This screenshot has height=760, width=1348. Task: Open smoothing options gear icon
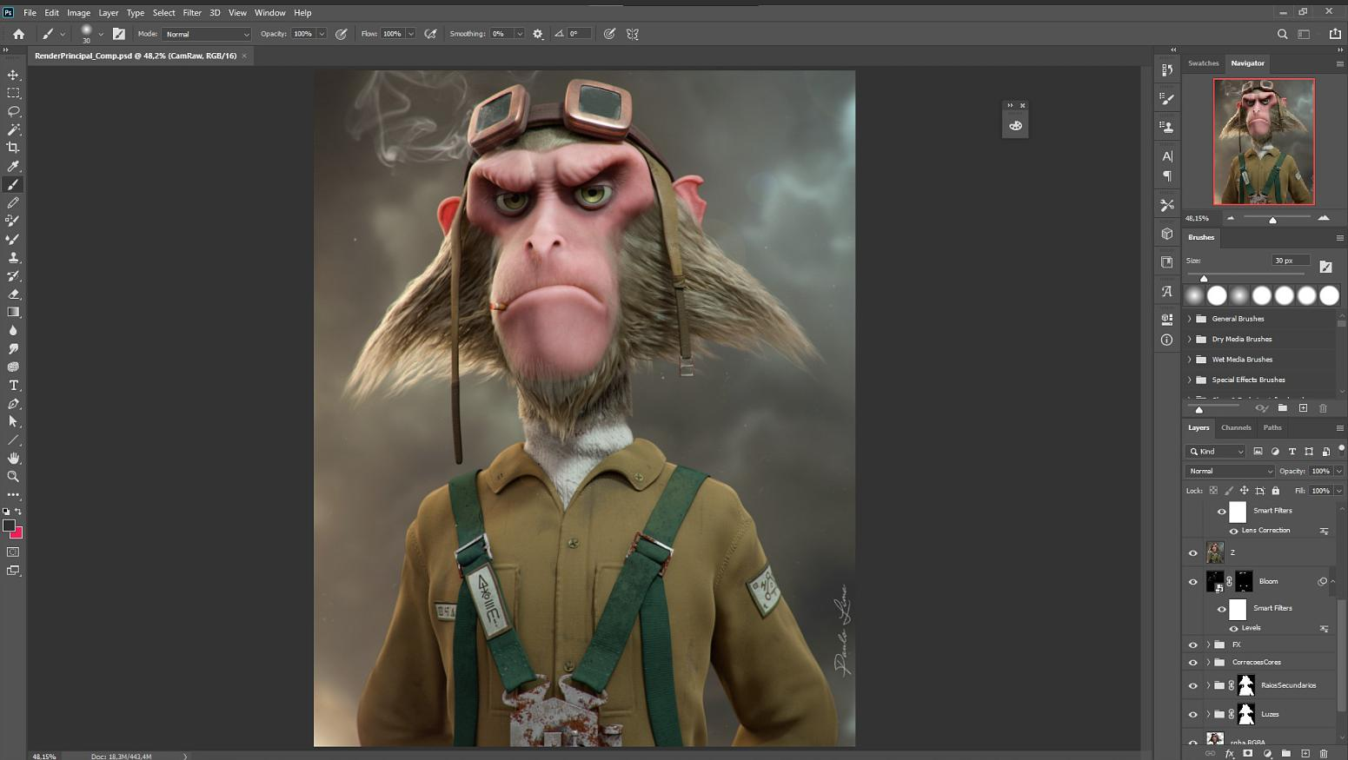tap(538, 34)
